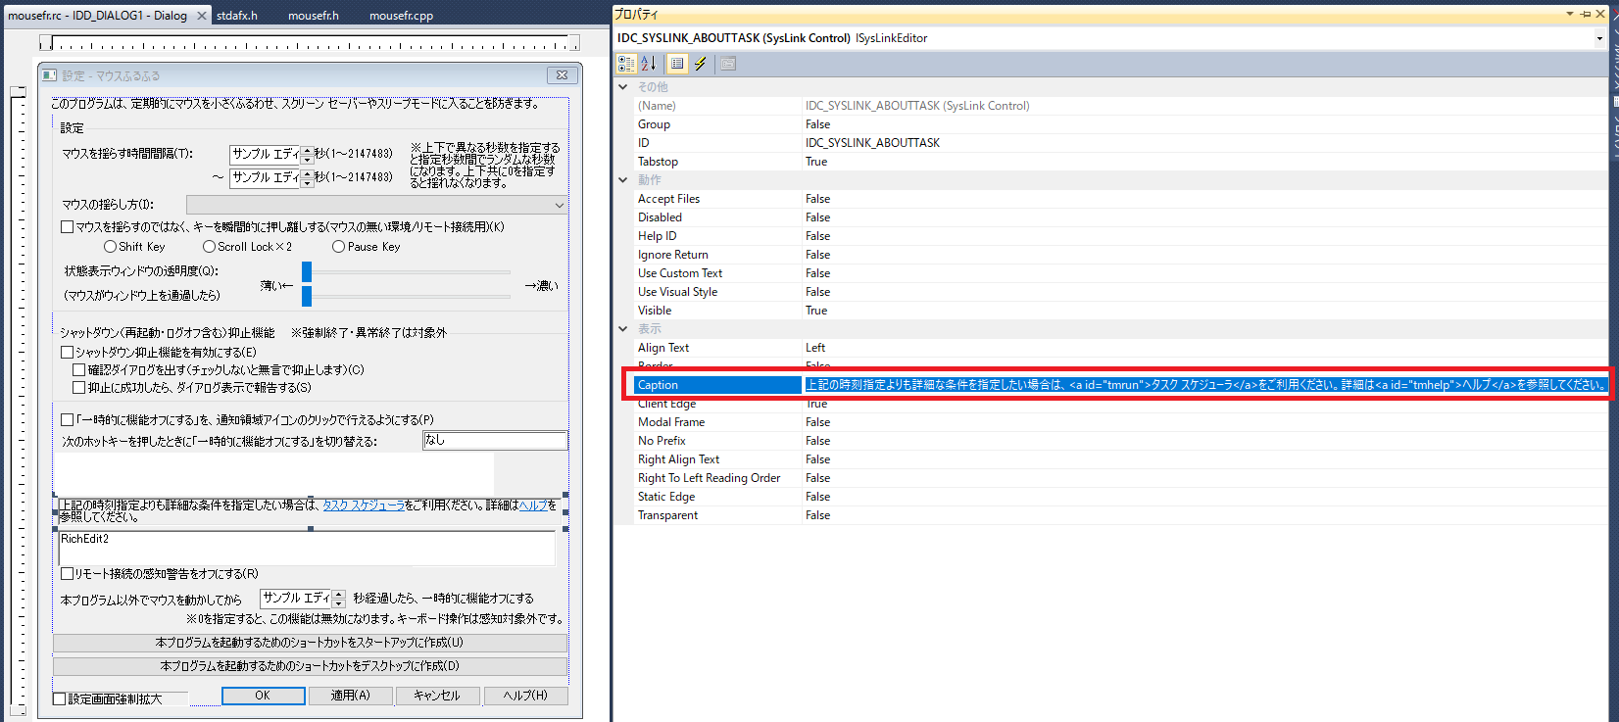
Task: Select the Use Visual Style property
Action: click(x=1120, y=292)
